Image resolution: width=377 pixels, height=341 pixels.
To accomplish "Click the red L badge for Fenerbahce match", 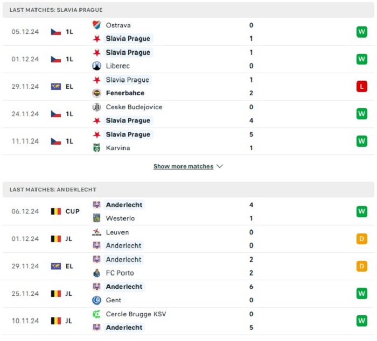I will [x=361, y=87].
